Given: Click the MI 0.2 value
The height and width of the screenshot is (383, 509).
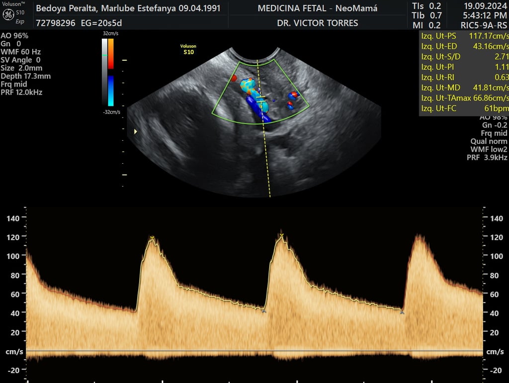Looking at the screenshot, I should click(426, 25).
